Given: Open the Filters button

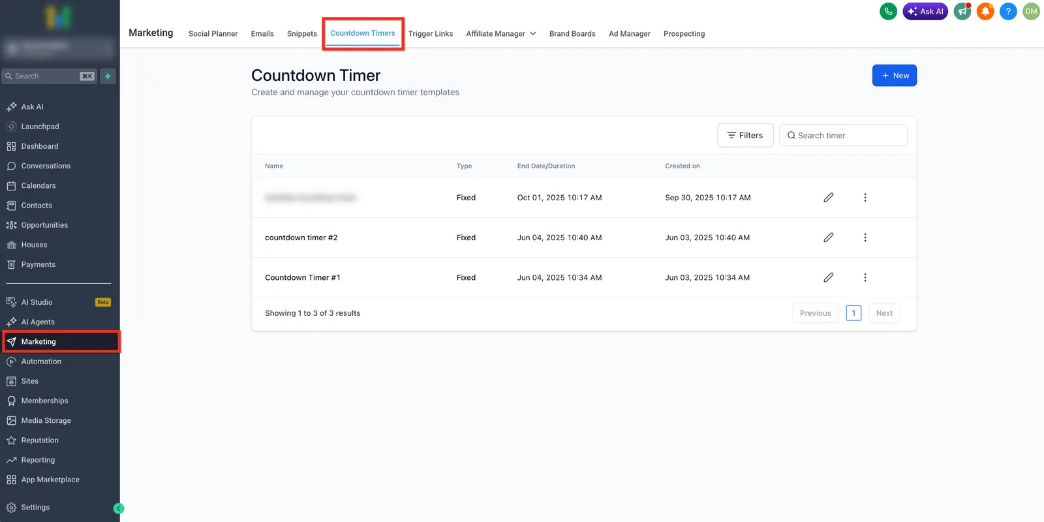Looking at the screenshot, I should (745, 135).
